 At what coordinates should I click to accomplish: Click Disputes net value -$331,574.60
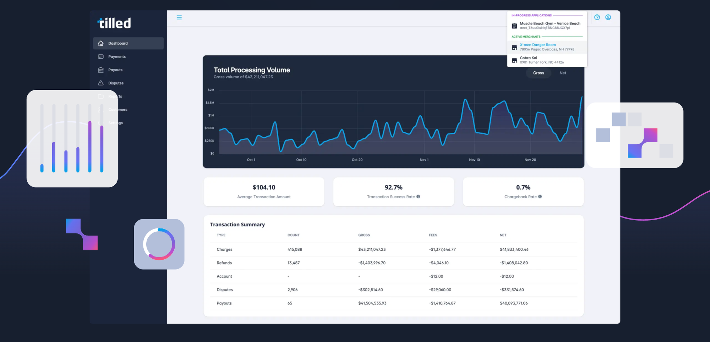pyautogui.click(x=512, y=290)
